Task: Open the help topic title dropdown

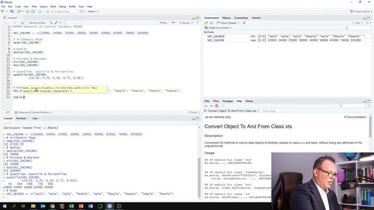Action: coord(231,111)
